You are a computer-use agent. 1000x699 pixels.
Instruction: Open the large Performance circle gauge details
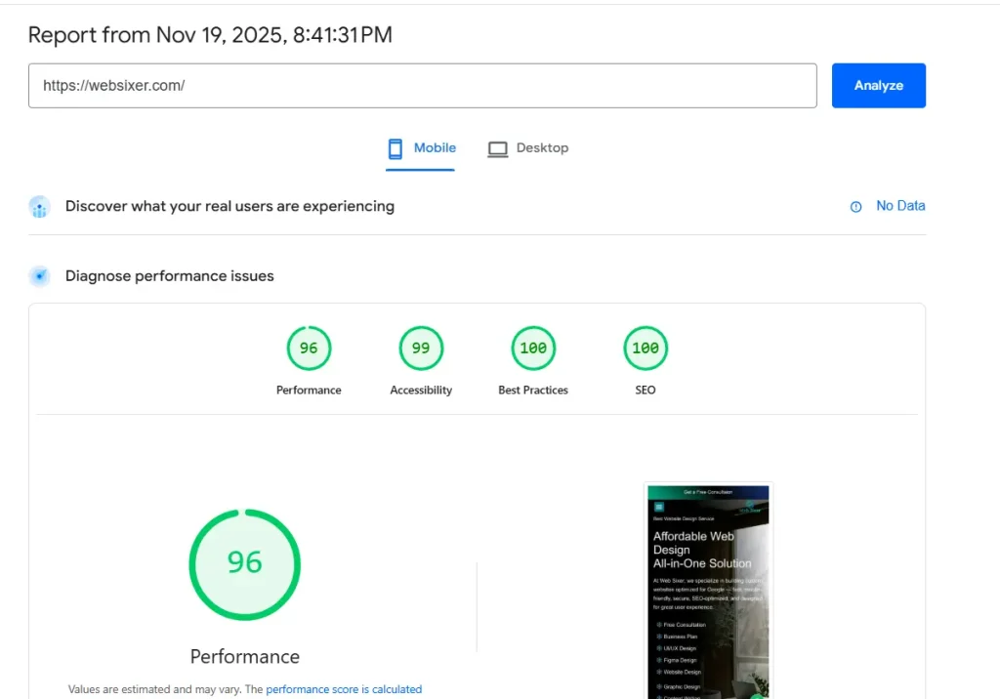coord(244,563)
